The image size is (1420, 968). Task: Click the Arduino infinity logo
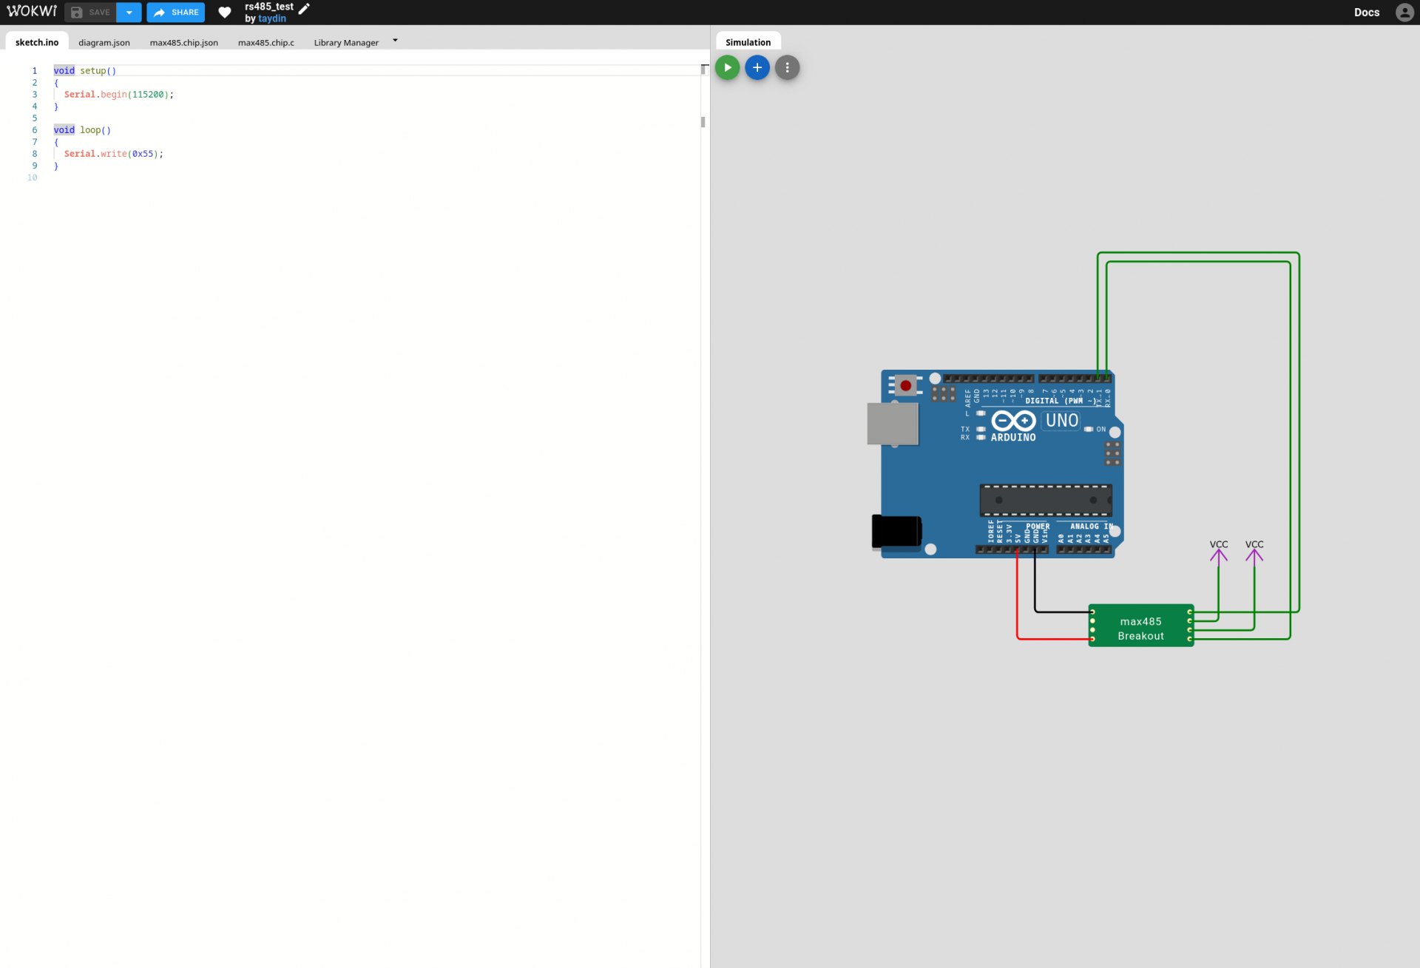(1013, 421)
